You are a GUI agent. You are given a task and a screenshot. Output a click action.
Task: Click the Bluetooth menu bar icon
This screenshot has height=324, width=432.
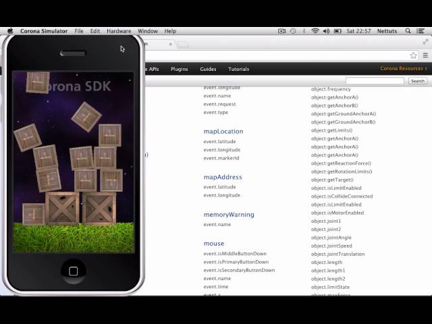304,31
